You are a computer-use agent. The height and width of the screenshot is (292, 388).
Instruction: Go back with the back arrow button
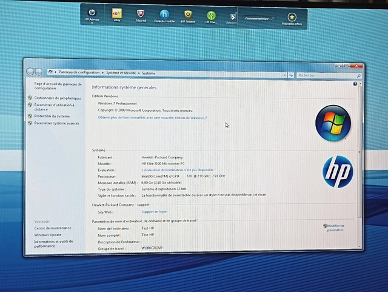[x=30, y=72]
